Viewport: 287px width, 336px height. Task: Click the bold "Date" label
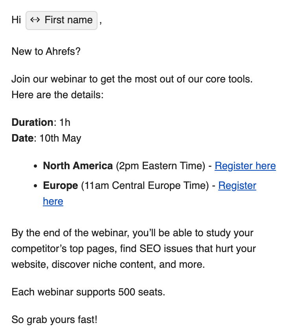(22, 138)
